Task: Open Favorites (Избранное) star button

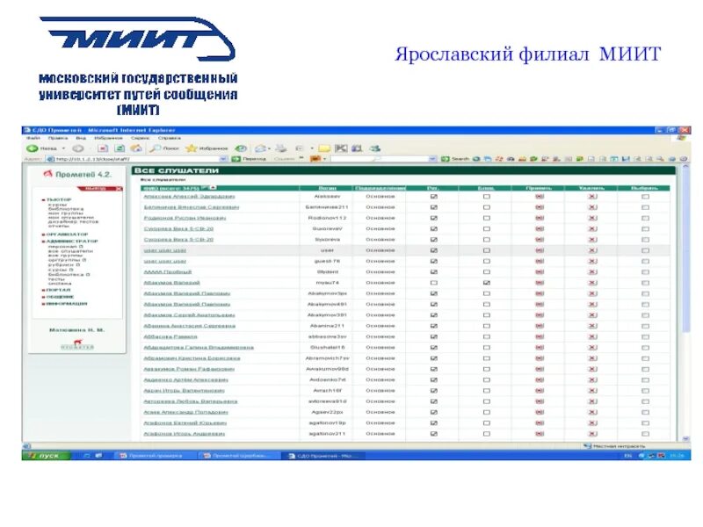Action: 207,148
